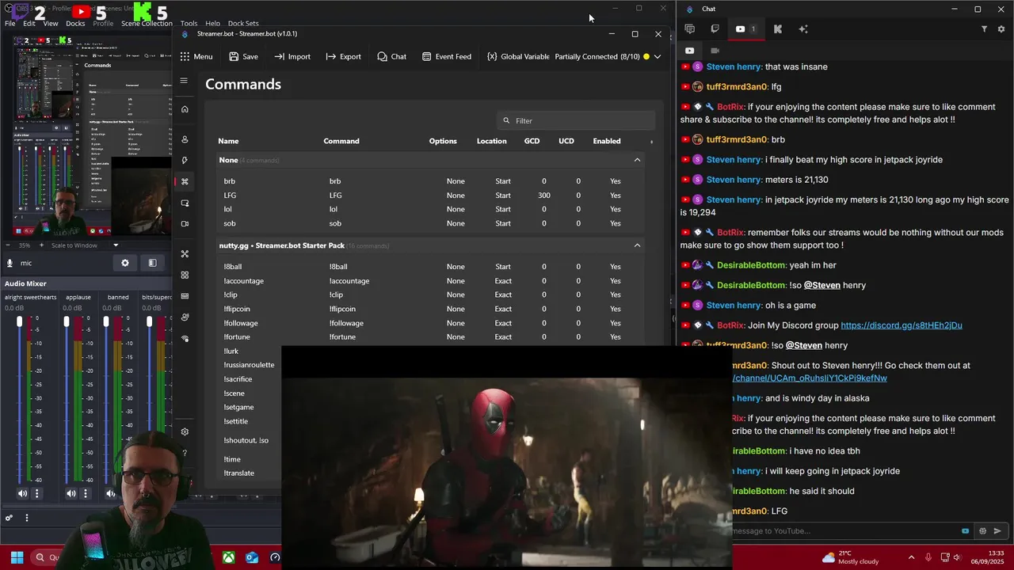Toggle the hamburger sidebar menu in Streamer.bot
This screenshot has height=570, width=1014.
(x=184, y=80)
